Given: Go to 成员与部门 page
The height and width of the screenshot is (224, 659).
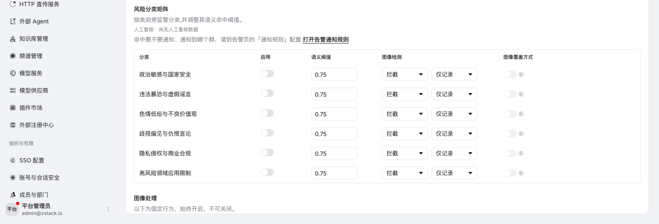Looking at the screenshot, I should tap(34, 195).
